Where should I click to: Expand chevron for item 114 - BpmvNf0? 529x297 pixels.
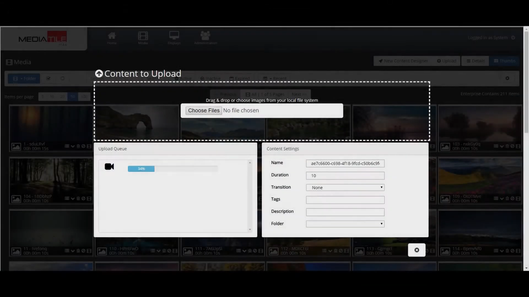click(502, 251)
